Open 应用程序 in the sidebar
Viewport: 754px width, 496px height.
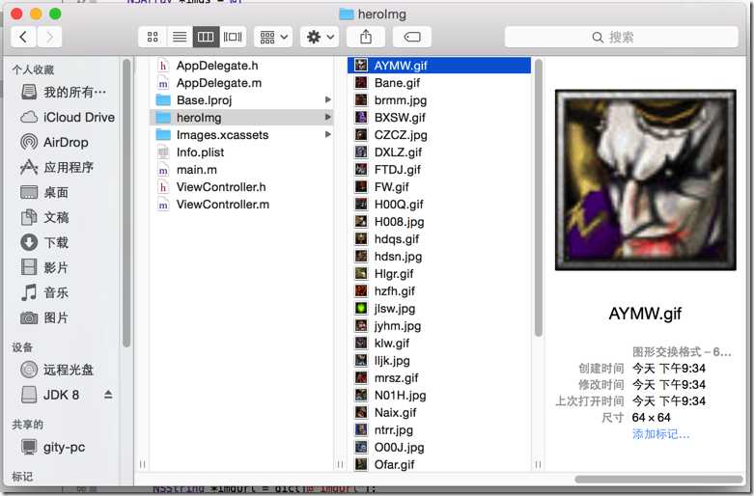point(57,167)
